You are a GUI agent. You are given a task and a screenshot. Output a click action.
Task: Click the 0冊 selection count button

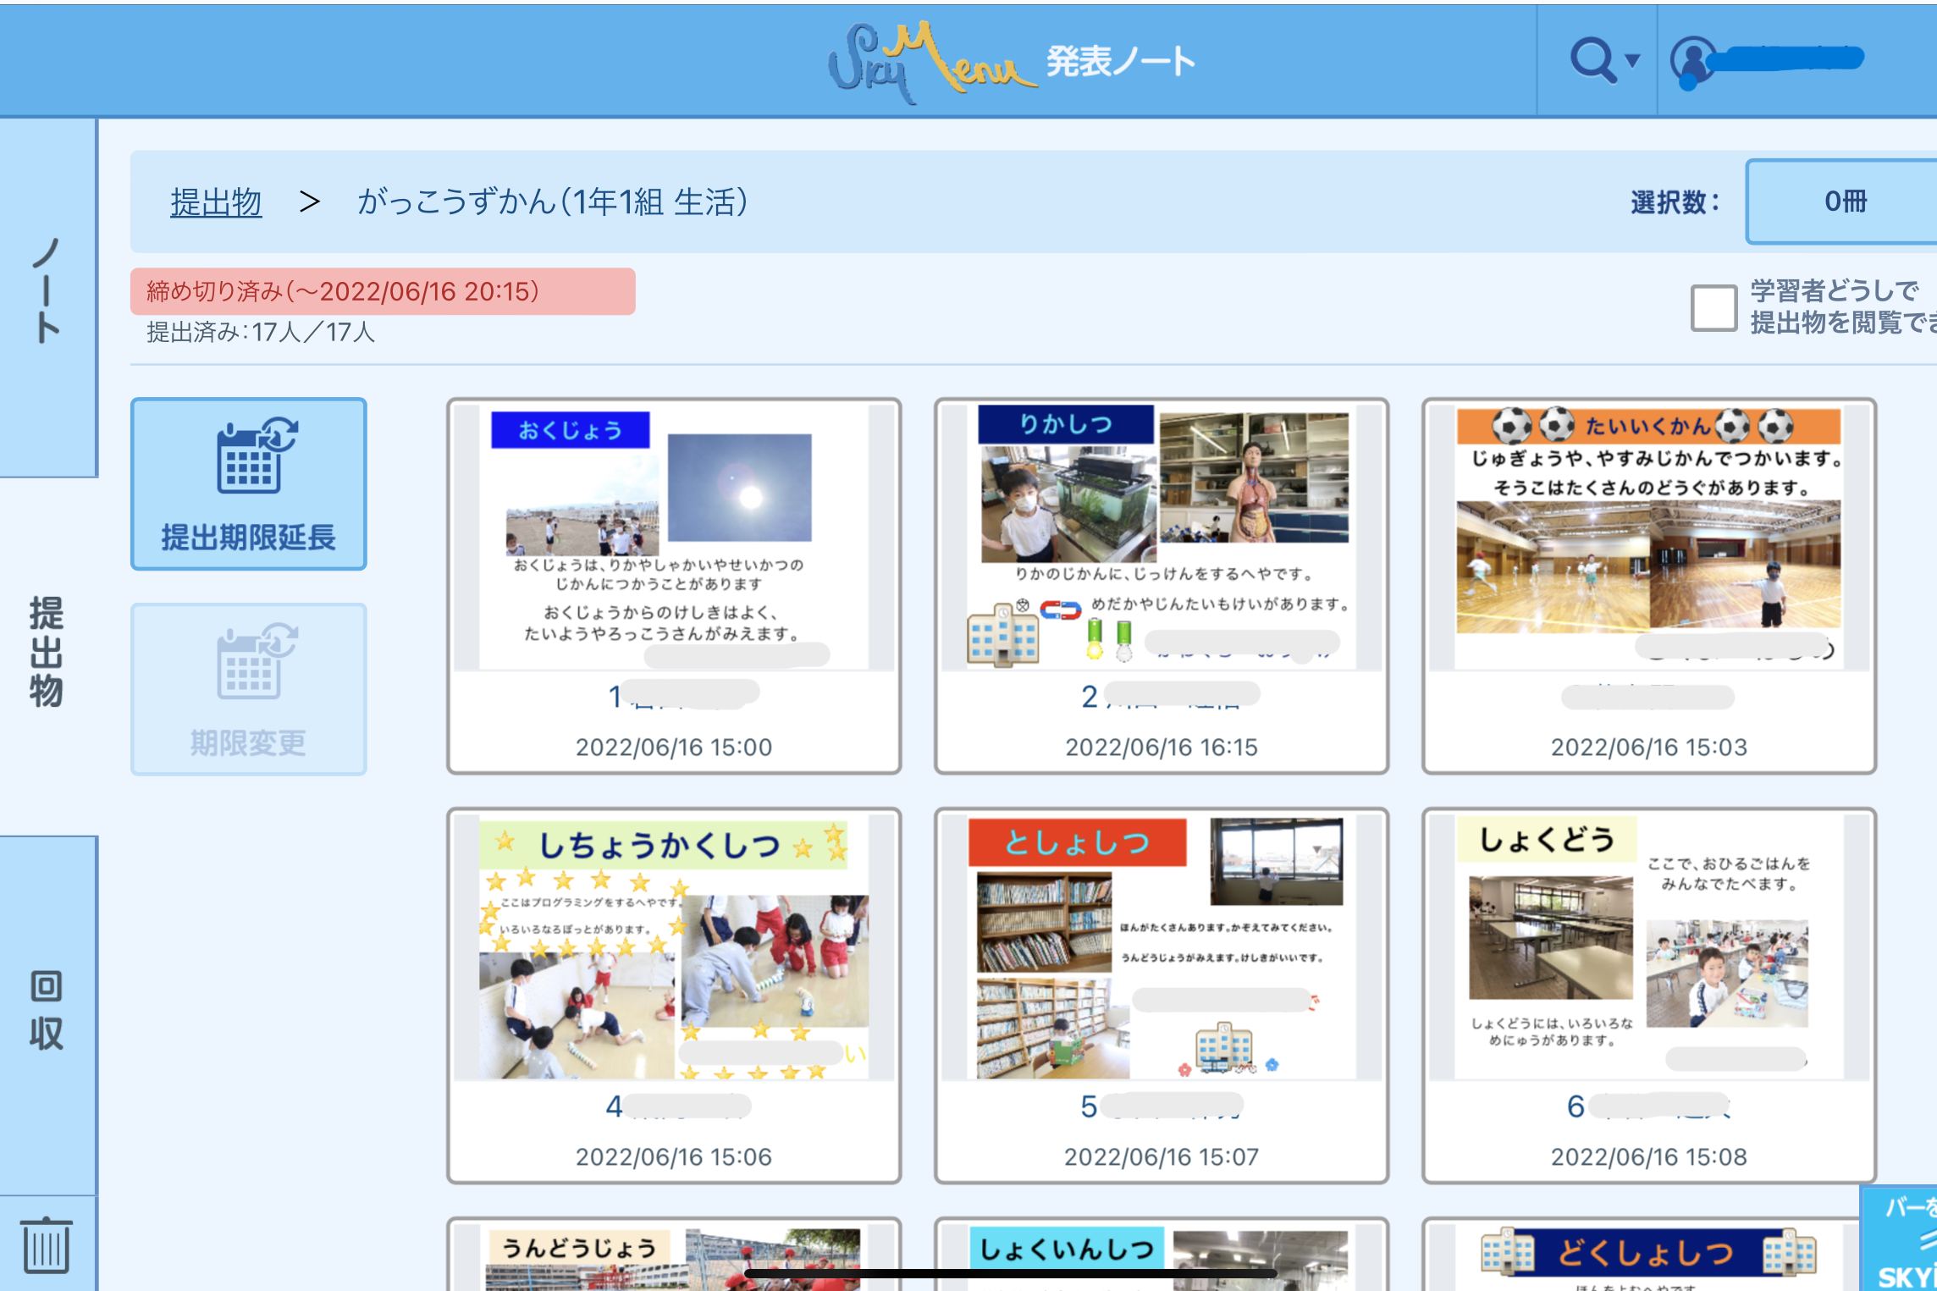[1844, 202]
